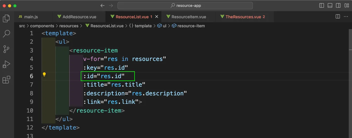Click the resource-item breadcrumb segment
Viewport: 352px width, 138px height.
188,26
